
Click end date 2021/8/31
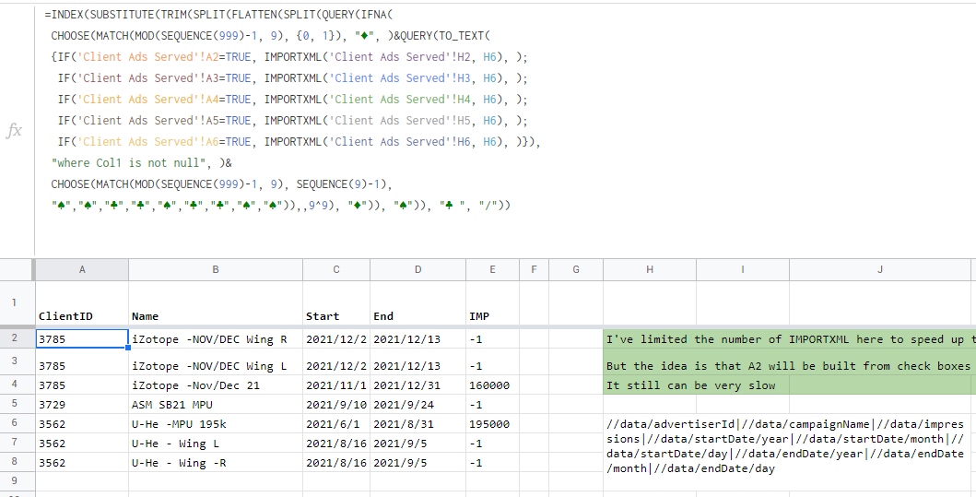(x=417, y=423)
